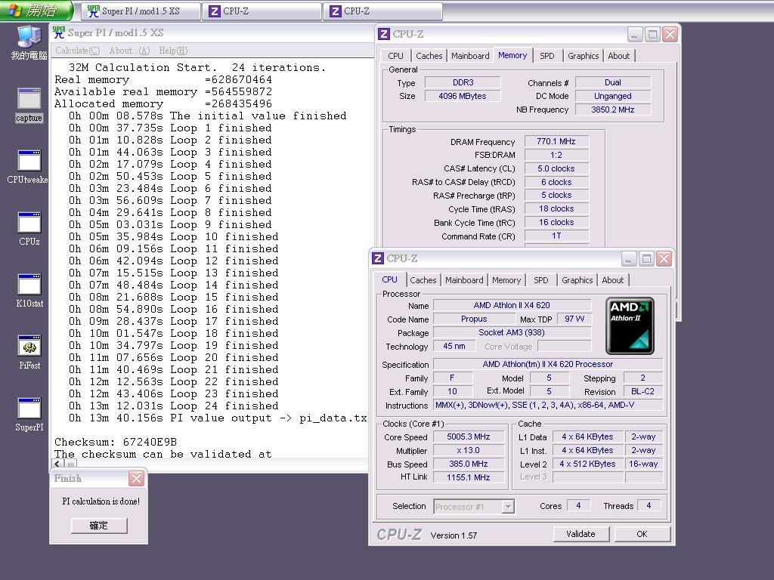Switch to first CPU-Z taskbar item
Viewport: 774px width, 580px height.
tap(262, 11)
